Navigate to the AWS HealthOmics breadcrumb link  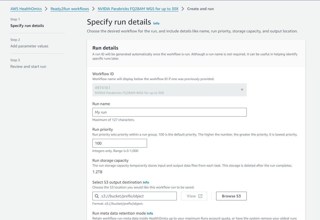pos(26,9)
